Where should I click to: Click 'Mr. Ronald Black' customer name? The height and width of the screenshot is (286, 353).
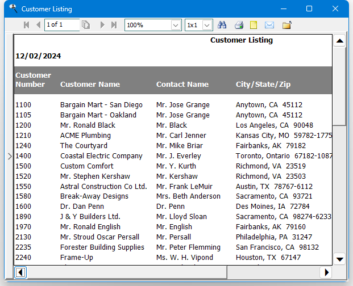(88, 125)
